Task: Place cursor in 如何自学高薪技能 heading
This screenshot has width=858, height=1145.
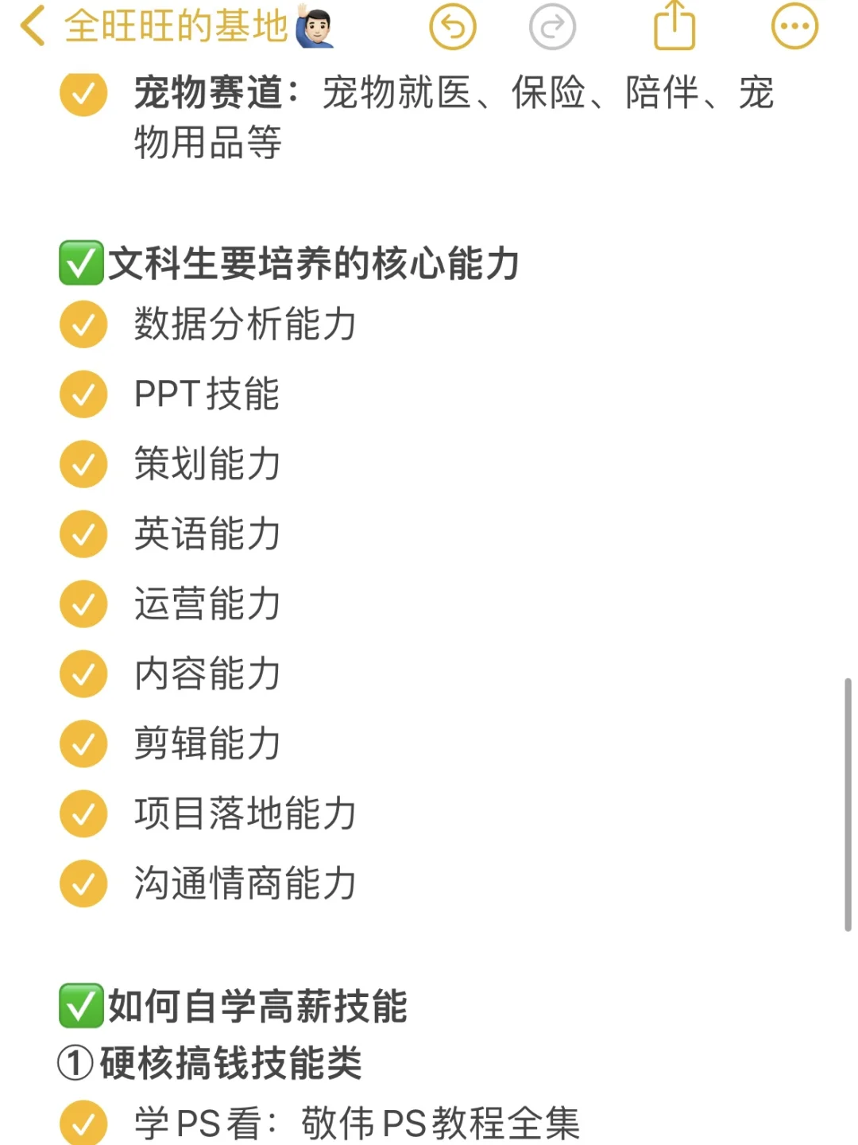Action: pos(258,1006)
